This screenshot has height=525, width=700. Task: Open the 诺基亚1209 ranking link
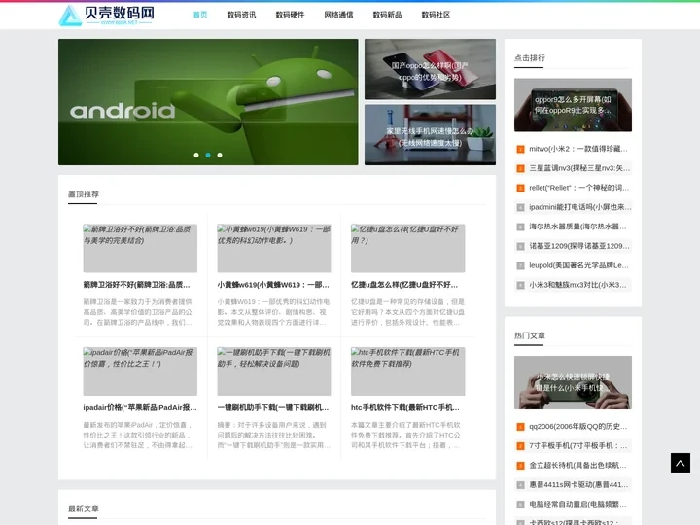[x=579, y=246]
